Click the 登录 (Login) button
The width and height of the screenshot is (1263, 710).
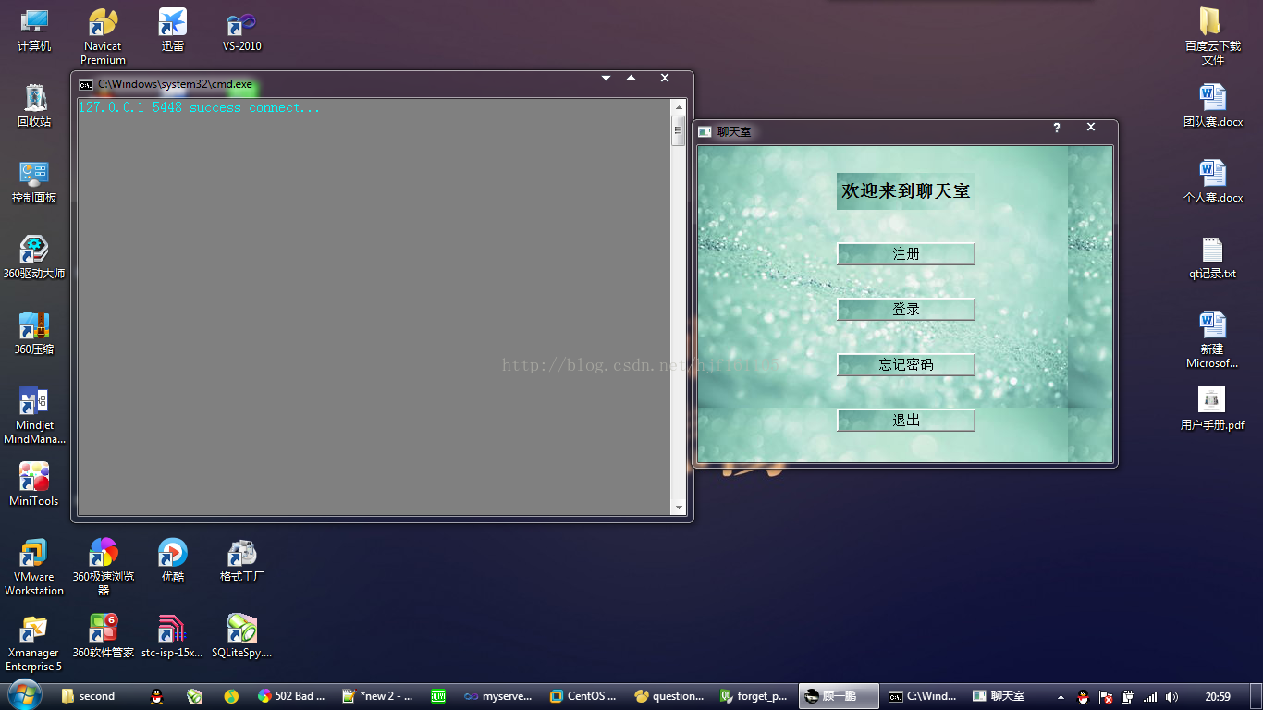click(x=905, y=310)
